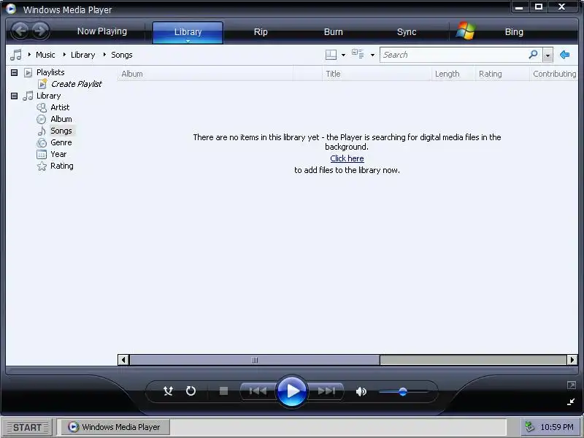Image resolution: width=584 pixels, height=438 pixels.
Task: Sort by the Rating column header
Action: (x=502, y=74)
